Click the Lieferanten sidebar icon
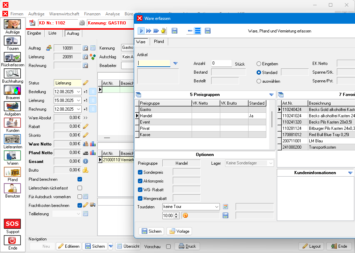 [x=13, y=139]
